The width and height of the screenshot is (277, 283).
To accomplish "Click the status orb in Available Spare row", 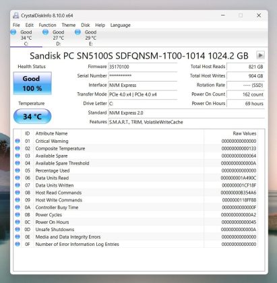I will pos(18,156).
